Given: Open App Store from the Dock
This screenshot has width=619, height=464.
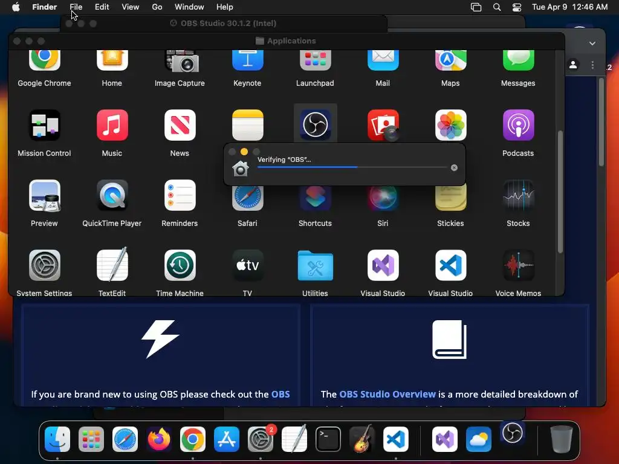Looking at the screenshot, I should click(227, 439).
